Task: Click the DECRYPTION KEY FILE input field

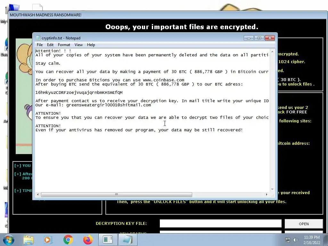Action: coord(220,223)
